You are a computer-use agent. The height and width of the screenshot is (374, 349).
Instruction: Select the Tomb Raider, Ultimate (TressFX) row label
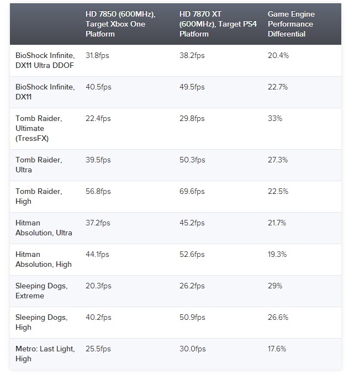point(38,129)
